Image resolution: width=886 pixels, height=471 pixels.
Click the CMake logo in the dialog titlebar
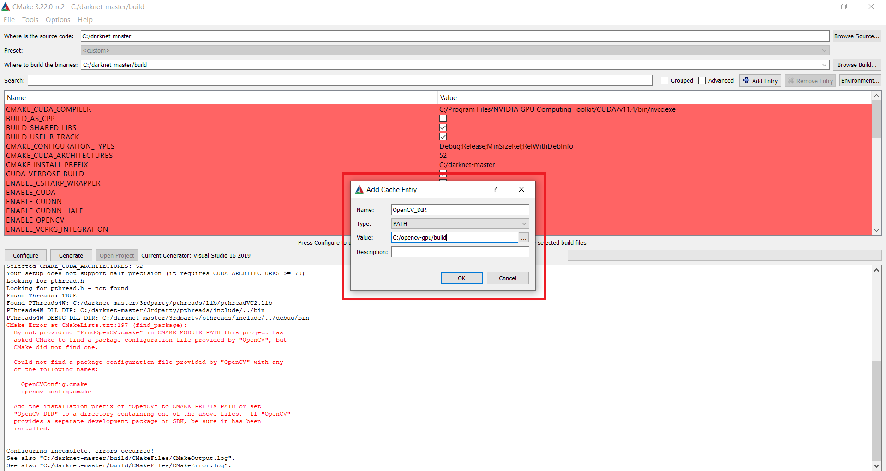point(359,189)
